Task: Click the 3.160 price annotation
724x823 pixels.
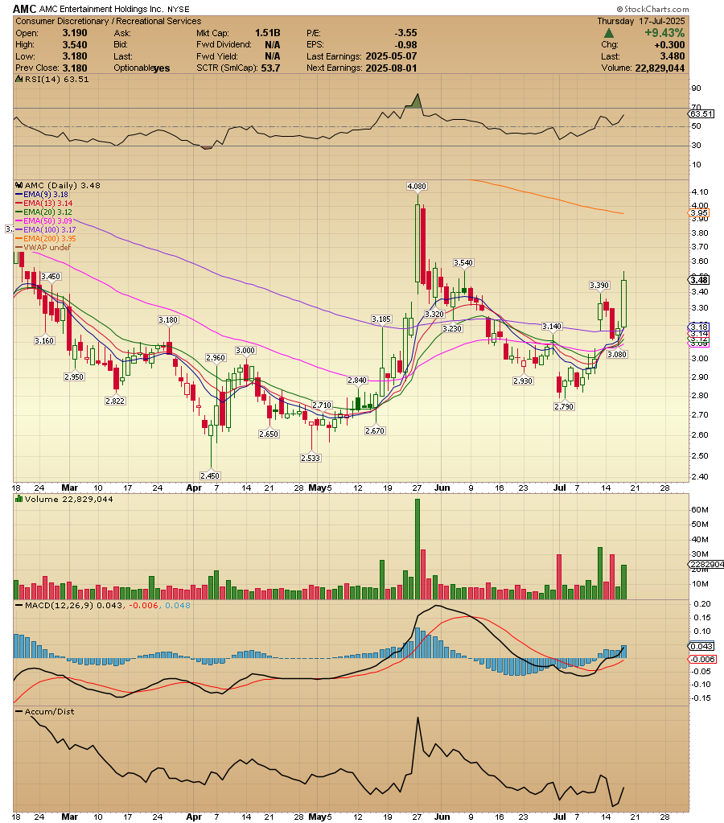Action: point(44,340)
